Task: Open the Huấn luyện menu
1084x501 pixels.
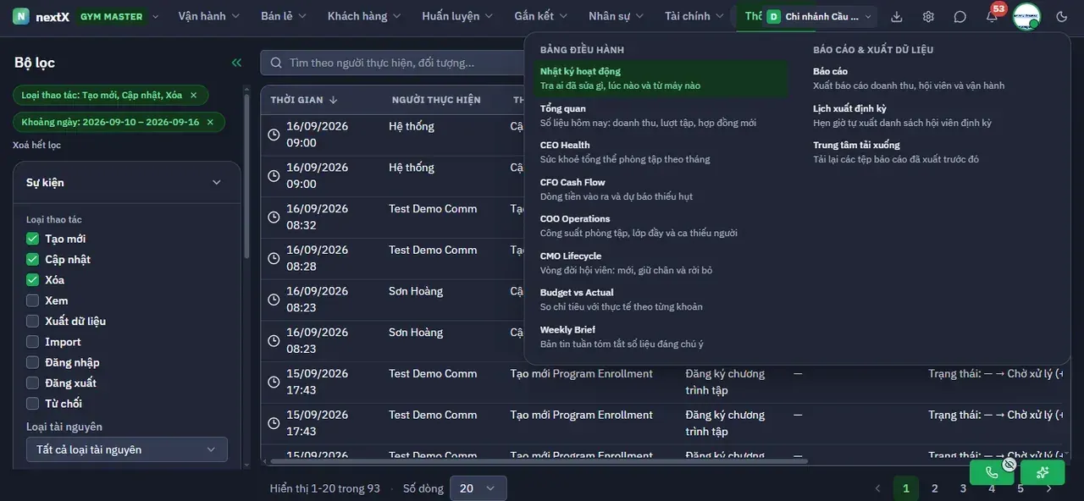Action: (x=457, y=16)
